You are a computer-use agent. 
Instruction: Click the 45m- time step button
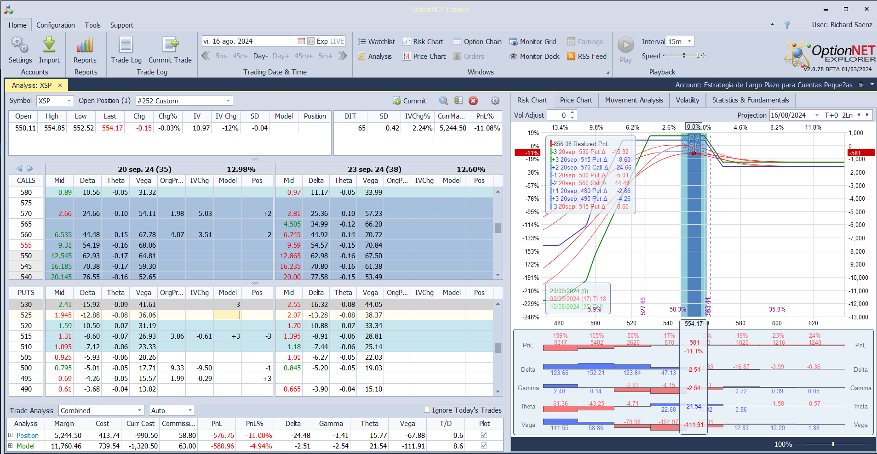coord(240,56)
